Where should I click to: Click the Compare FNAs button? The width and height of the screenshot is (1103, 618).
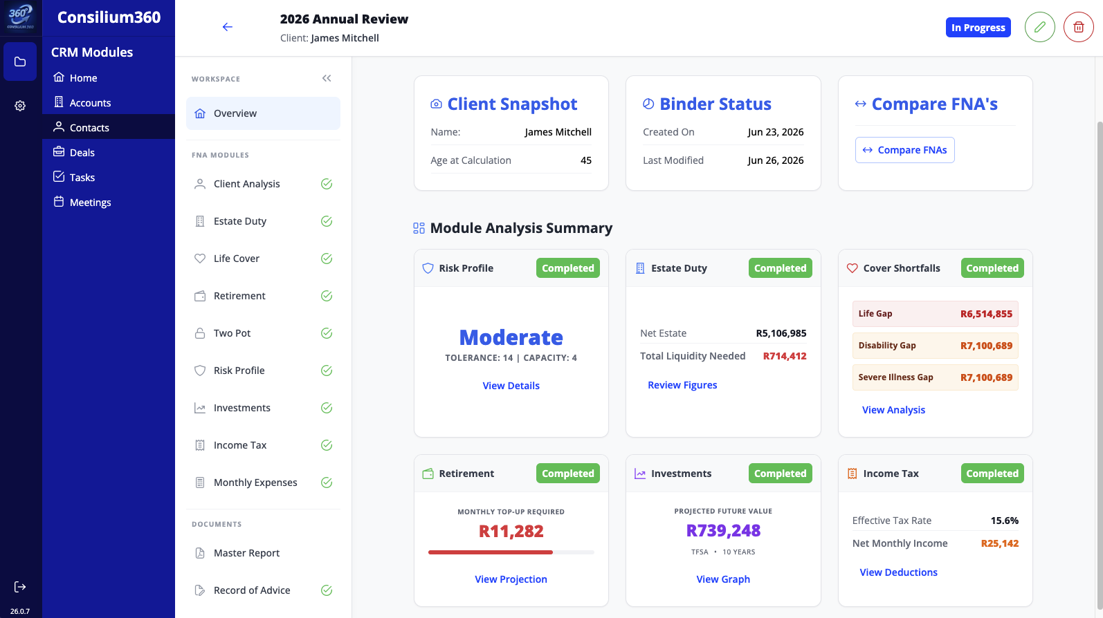[x=904, y=150]
